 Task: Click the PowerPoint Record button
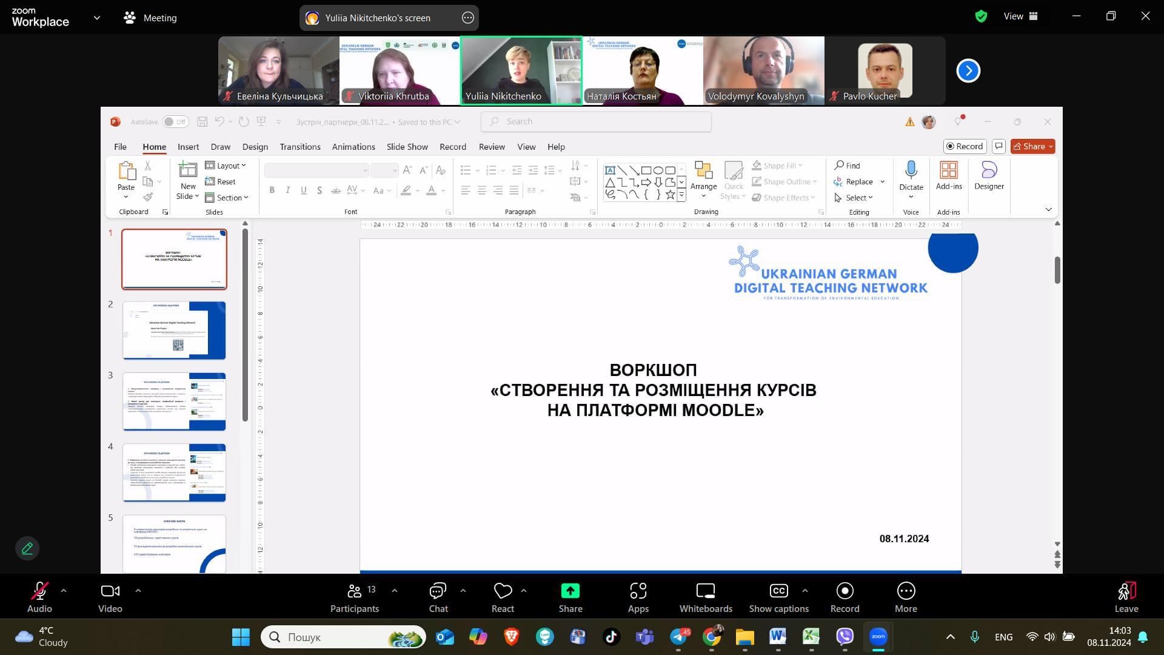pyautogui.click(x=965, y=146)
